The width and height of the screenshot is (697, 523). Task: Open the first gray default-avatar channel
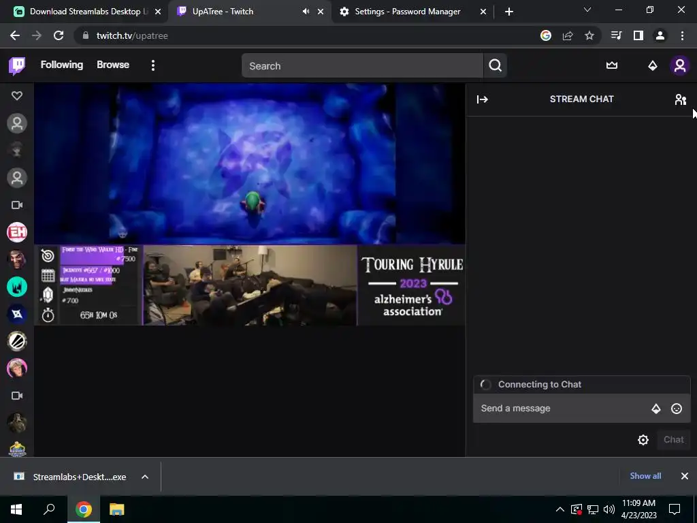[x=17, y=123]
